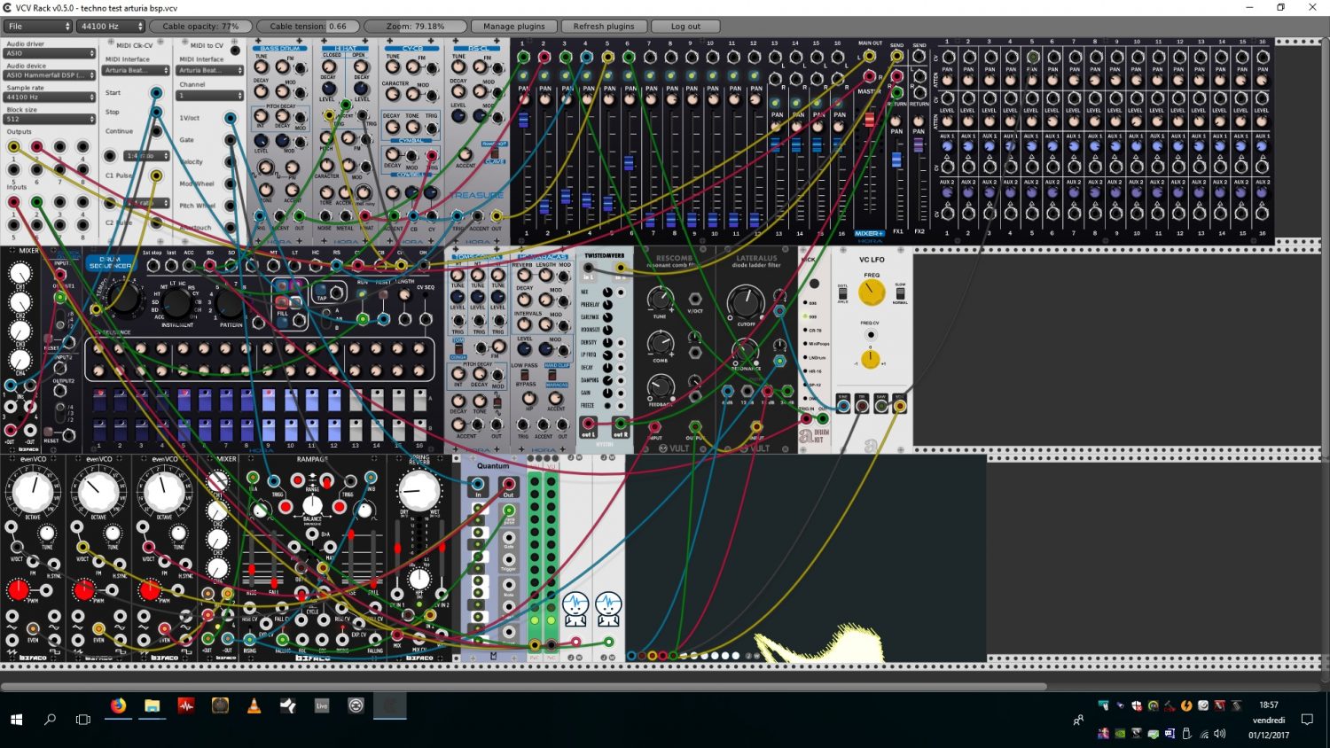Click the Log out button
This screenshot has width=1330, height=748.
pyautogui.click(x=685, y=27)
